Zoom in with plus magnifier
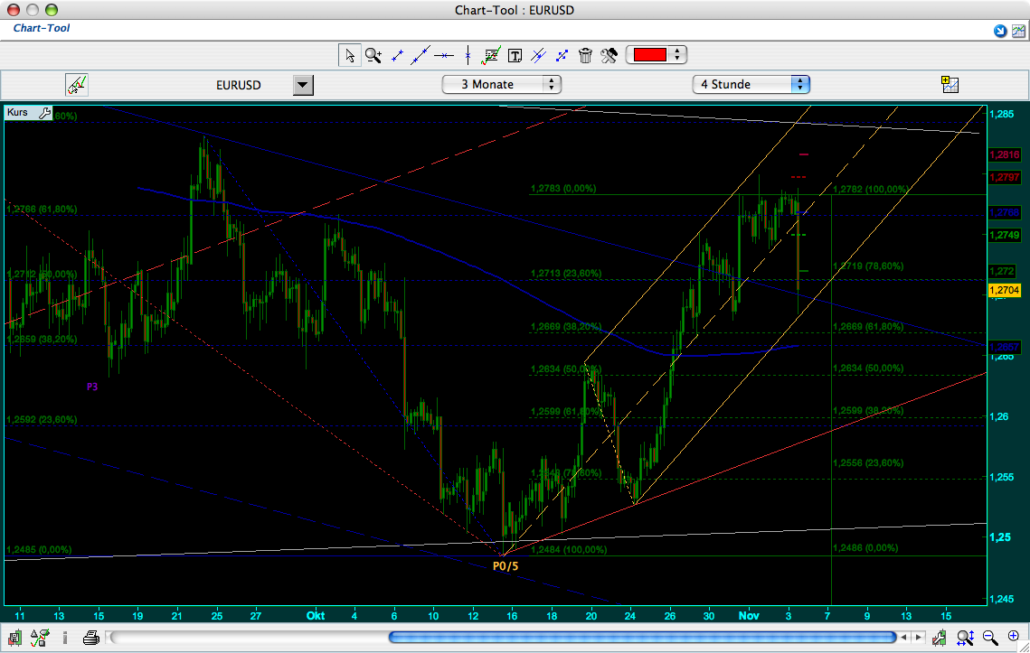Viewport: 1030px width, 653px height. (1014, 637)
